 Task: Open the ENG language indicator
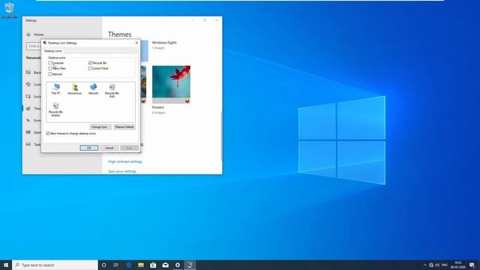445,265
